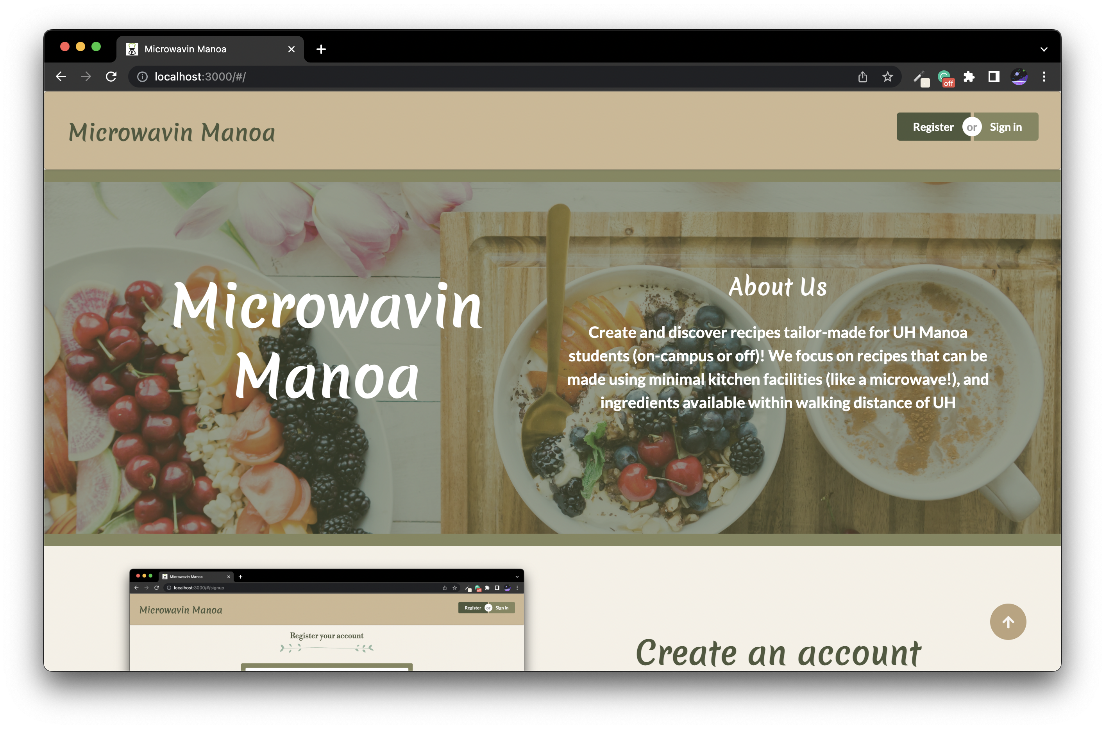1105x729 pixels.
Task: Click the browser three-dot menu icon
Action: click(1044, 77)
